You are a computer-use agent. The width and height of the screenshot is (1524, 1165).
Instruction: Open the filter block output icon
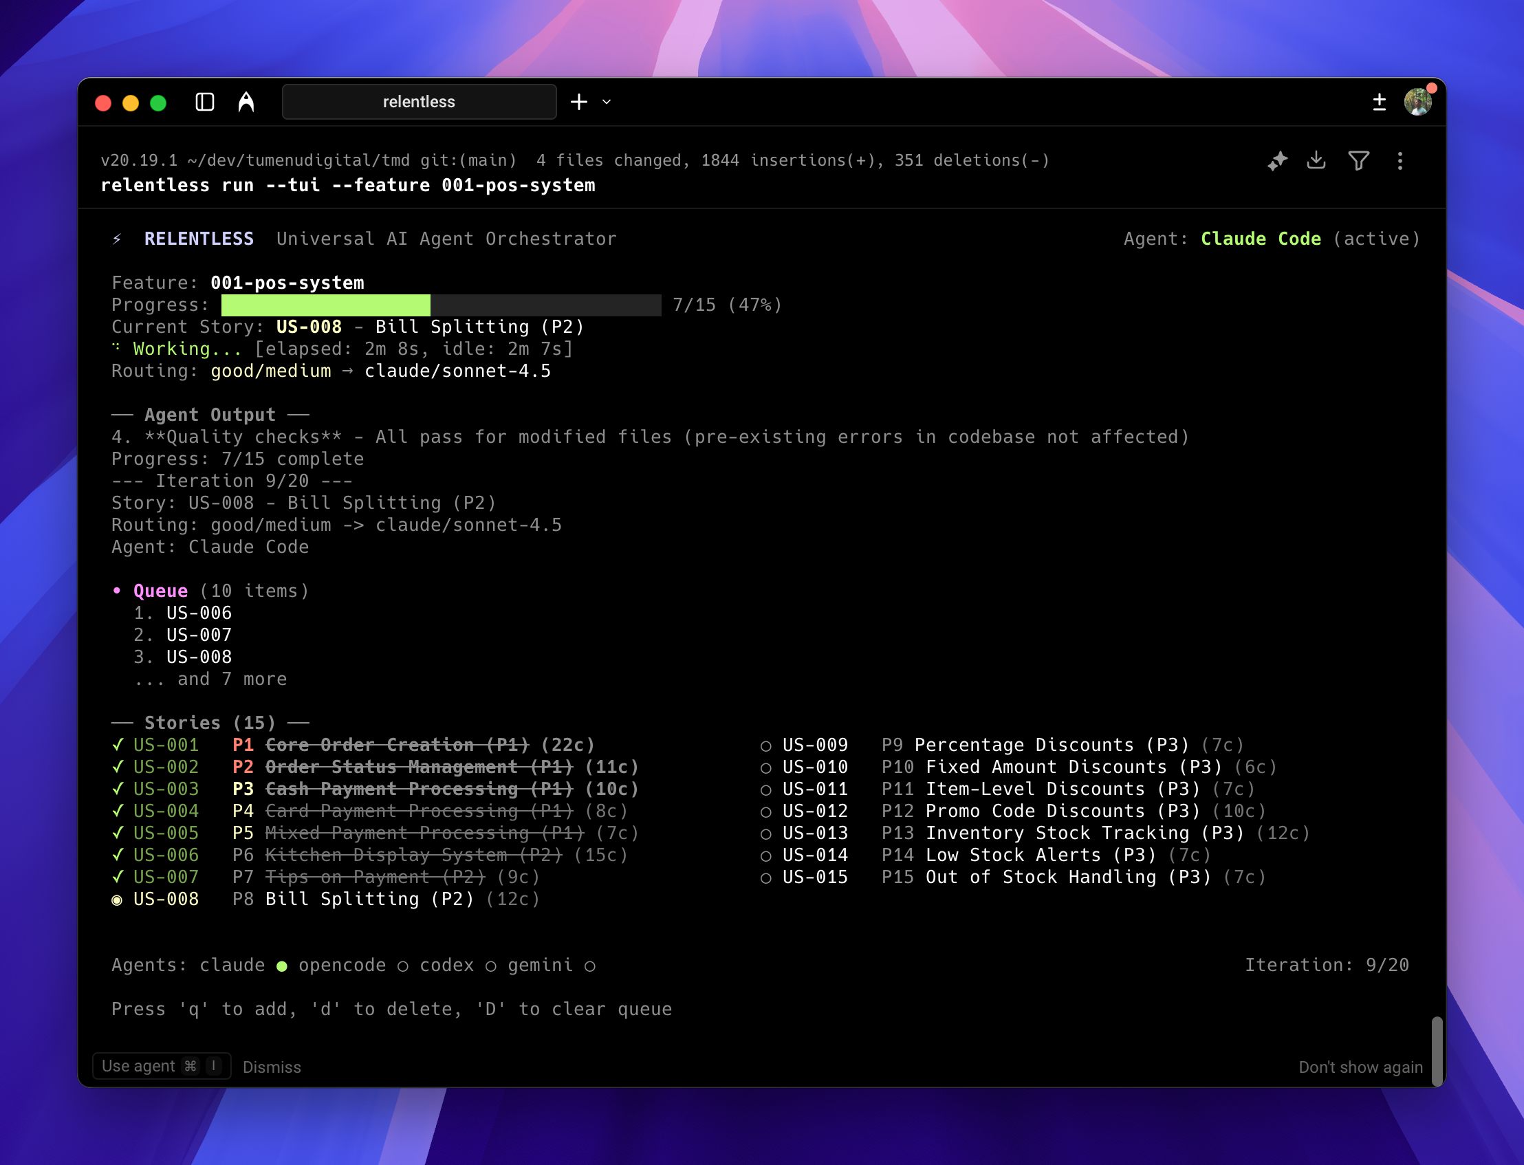pos(1358,161)
